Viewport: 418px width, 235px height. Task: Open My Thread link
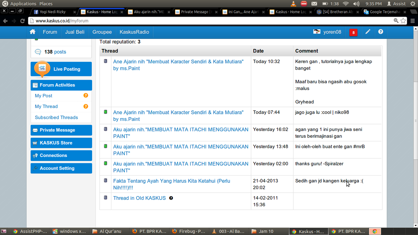coord(46,106)
